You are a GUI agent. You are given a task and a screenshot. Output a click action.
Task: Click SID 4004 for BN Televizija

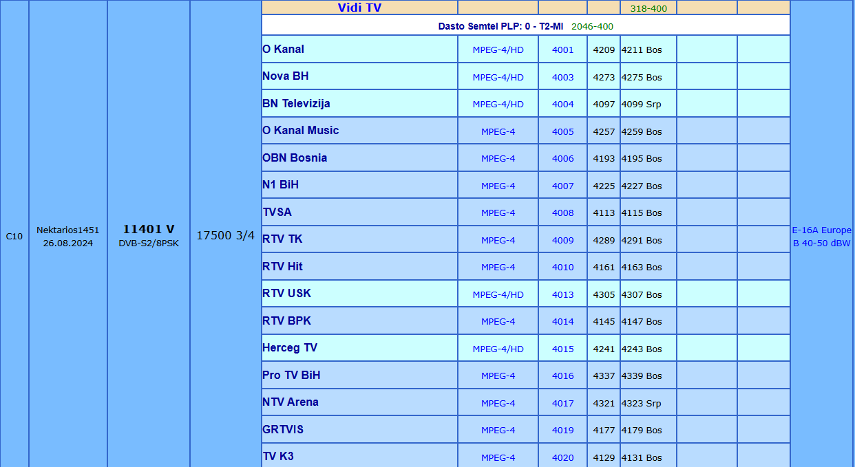tap(562, 105)
